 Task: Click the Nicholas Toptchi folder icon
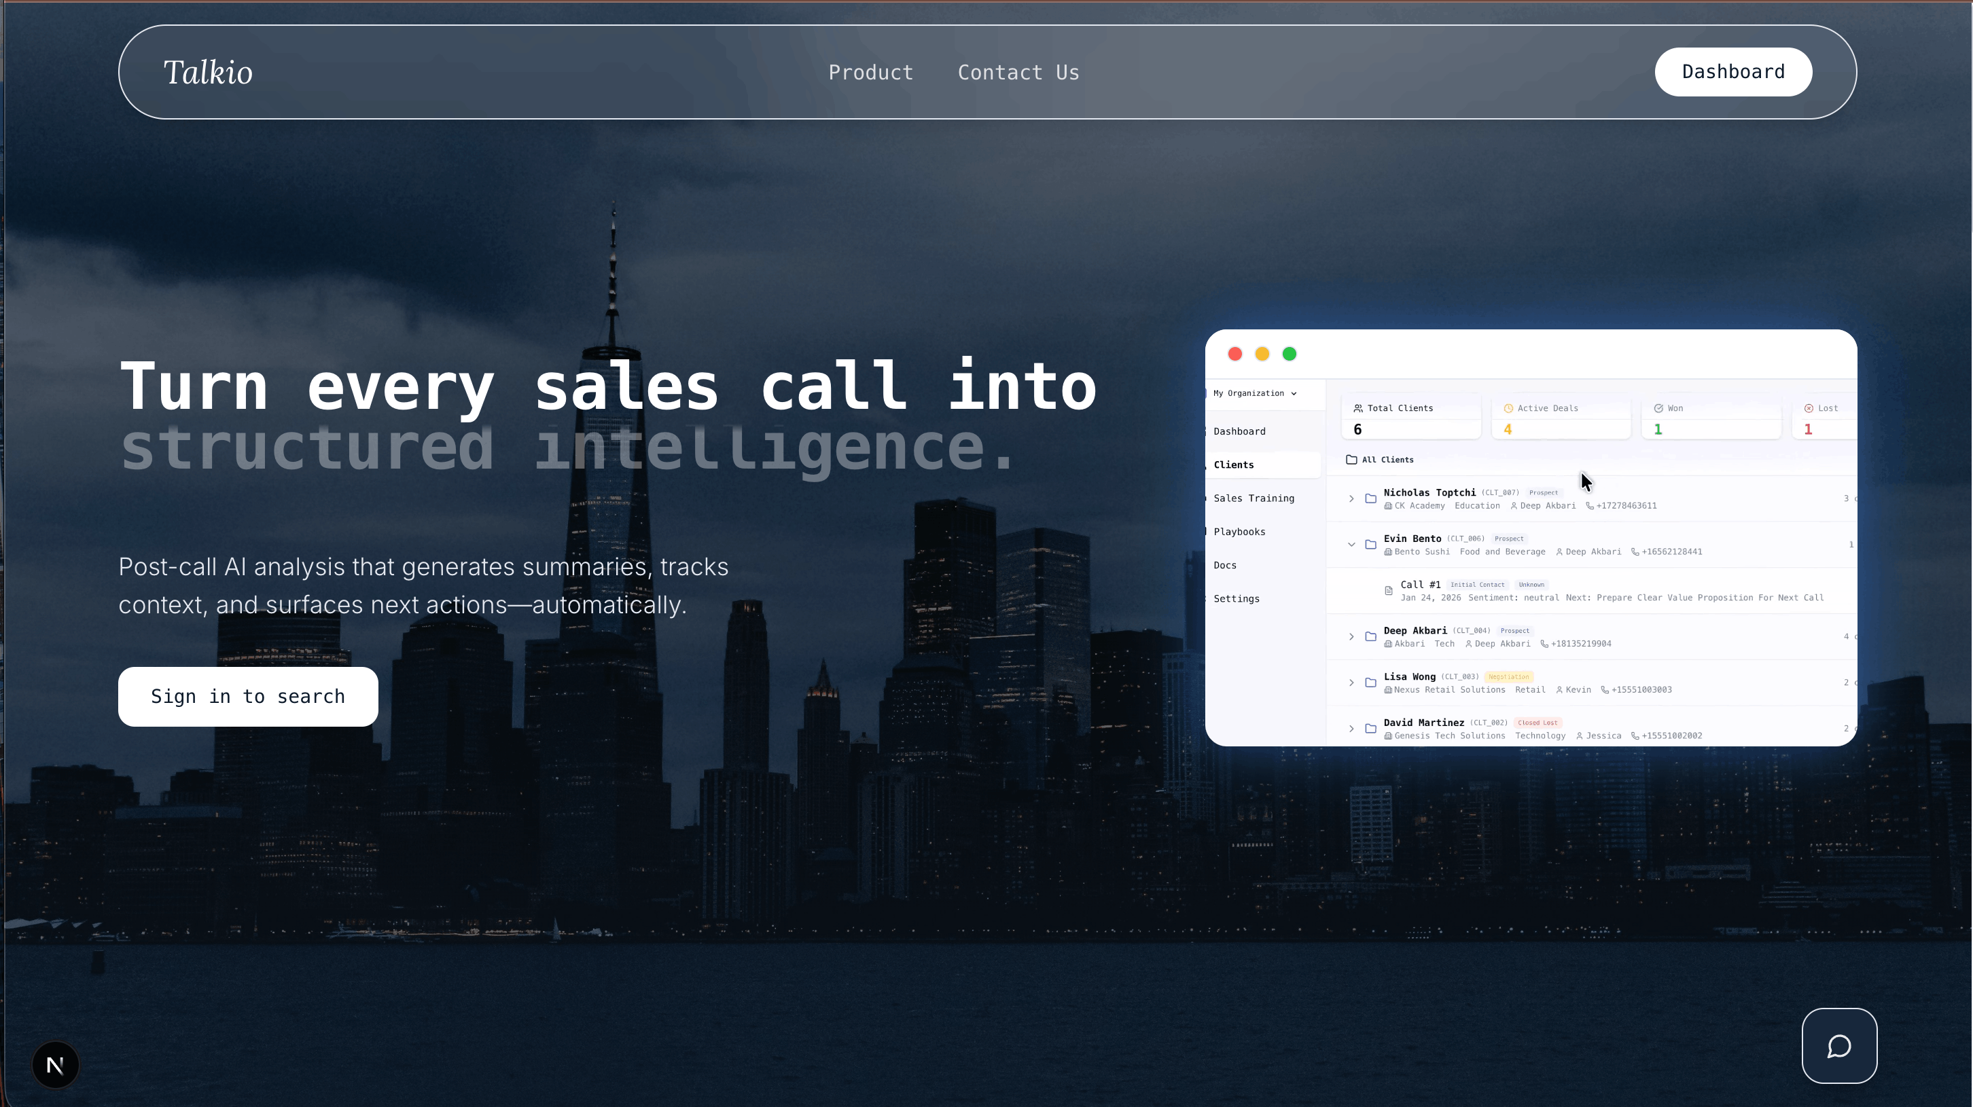[x=1370, y=499]
